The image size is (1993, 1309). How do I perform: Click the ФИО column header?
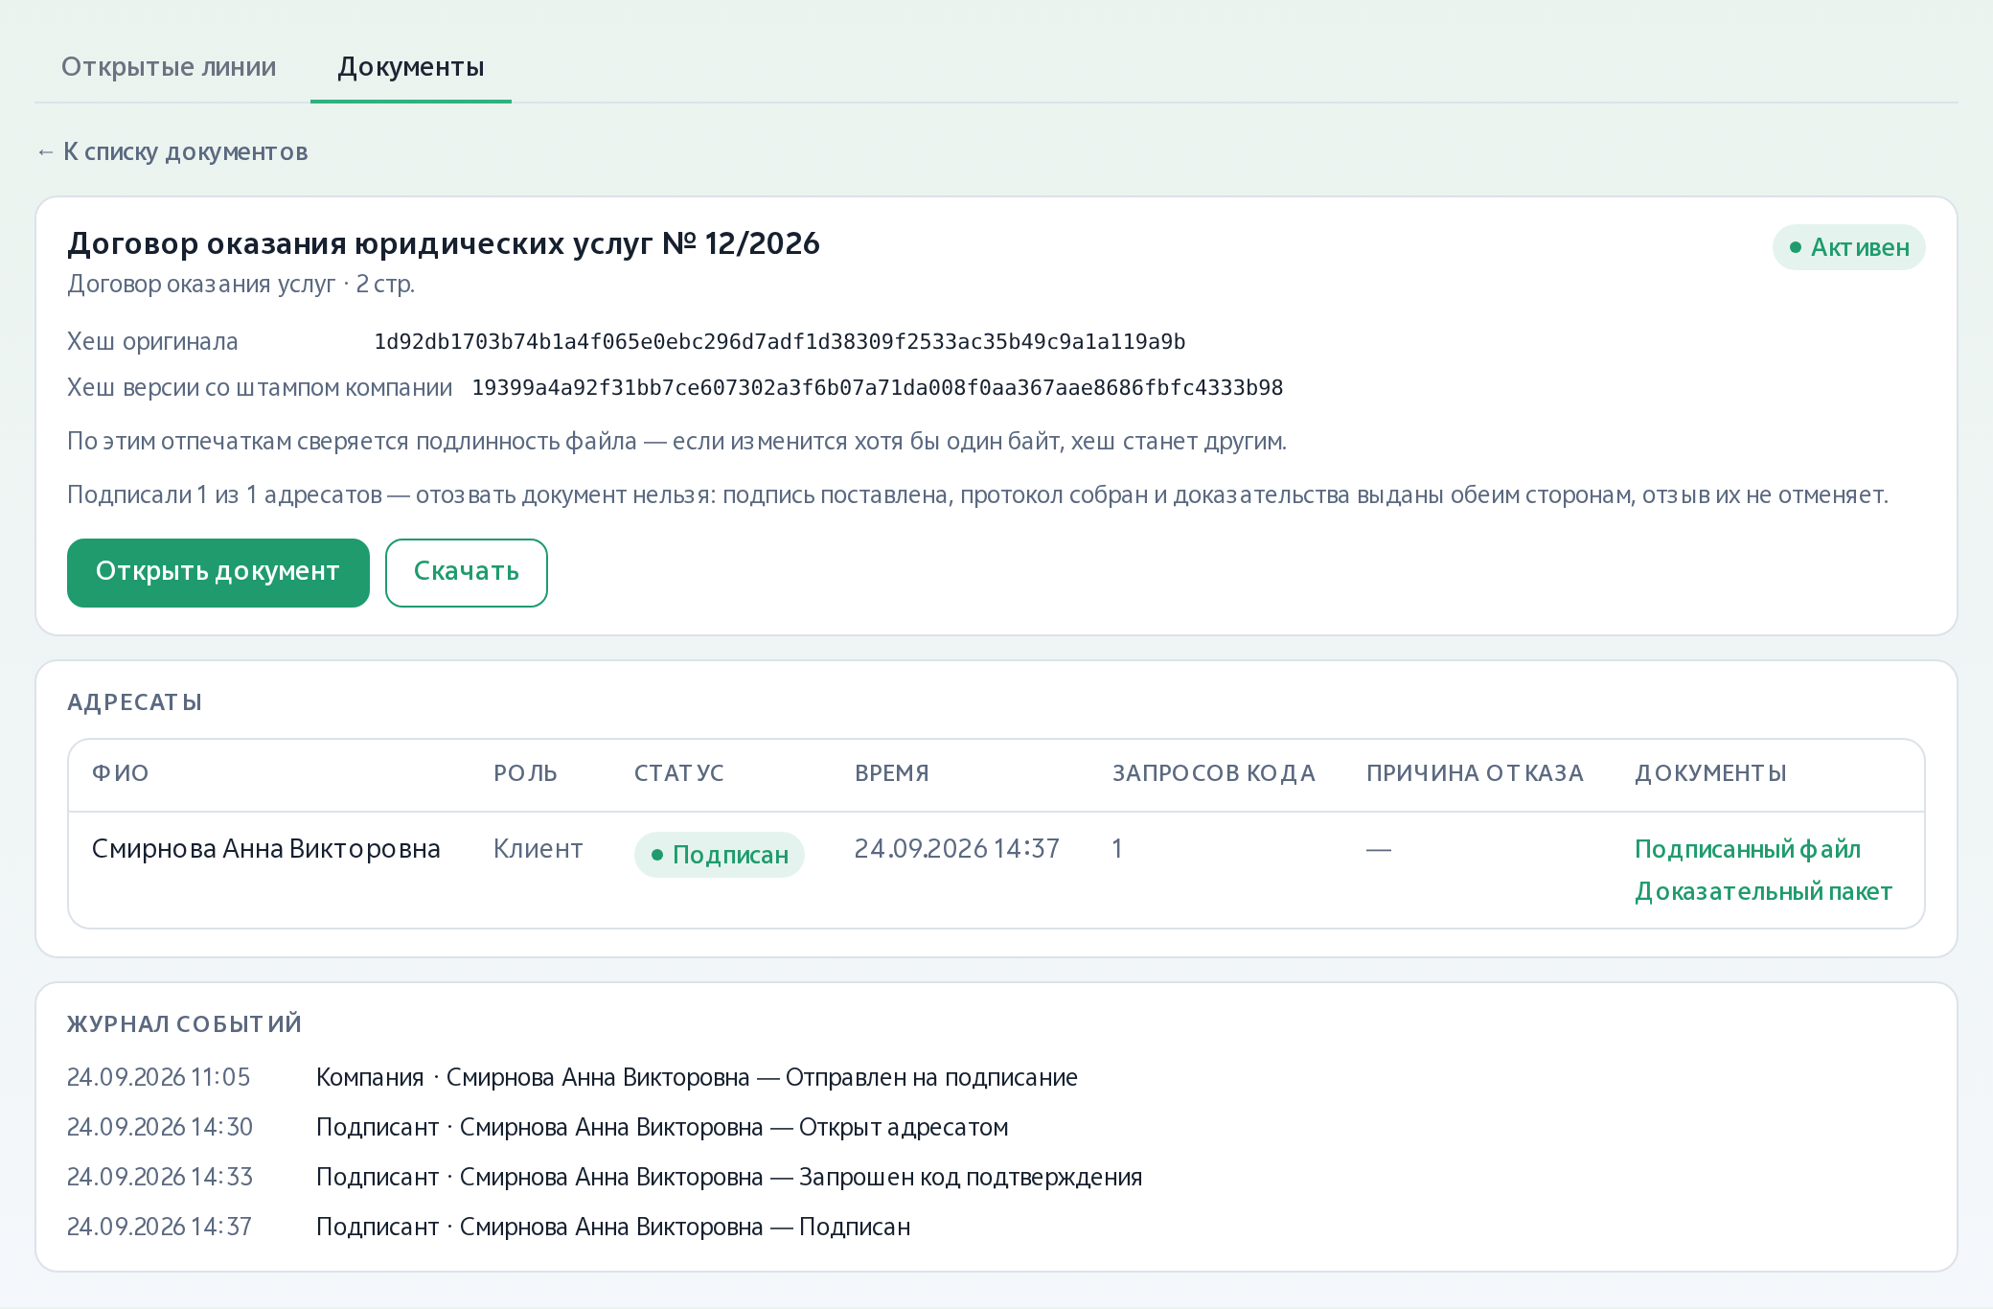point(121,773)
